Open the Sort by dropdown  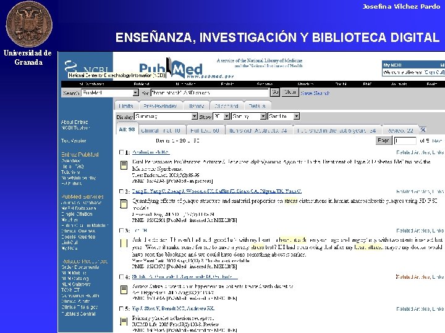click(x=249, y=116)
